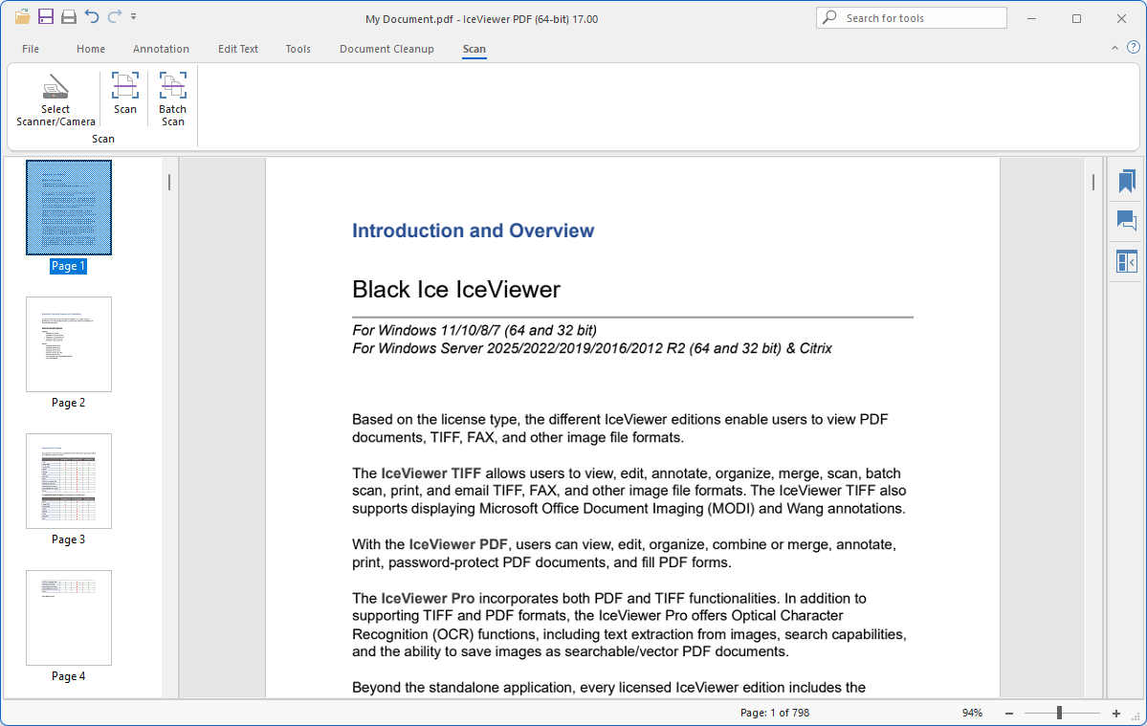Open the File menu
Image resolution: width=1147 pixels, height=726 pixels.
pyautogui.click(x=31, y=49)
